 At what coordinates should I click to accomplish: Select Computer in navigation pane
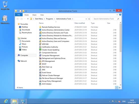(24, 55)
